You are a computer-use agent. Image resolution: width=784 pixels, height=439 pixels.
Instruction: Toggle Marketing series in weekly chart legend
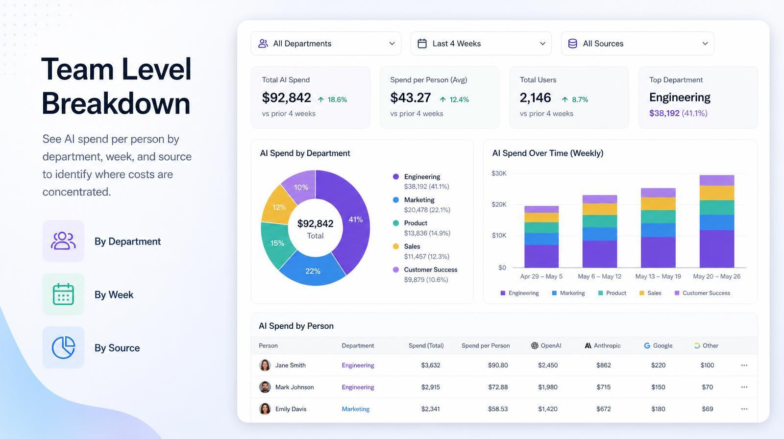(568, 293)
